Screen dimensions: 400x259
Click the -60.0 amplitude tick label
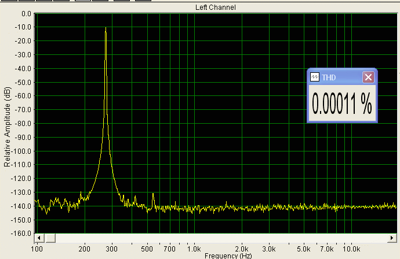pos(23,96)
